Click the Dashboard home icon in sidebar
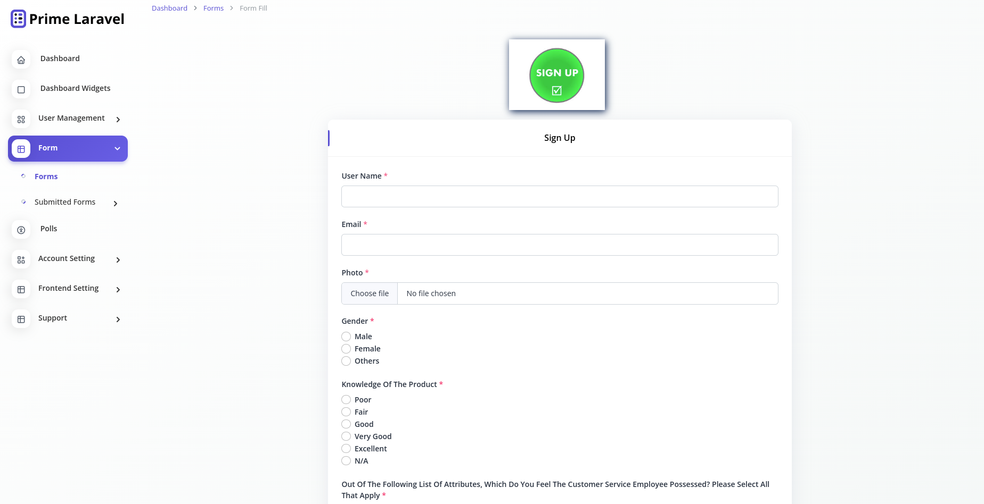Screen dimensions: 984x504 coord(21,60)
